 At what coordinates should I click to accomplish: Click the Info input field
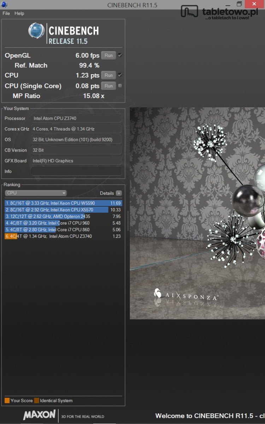coord(76,171)
